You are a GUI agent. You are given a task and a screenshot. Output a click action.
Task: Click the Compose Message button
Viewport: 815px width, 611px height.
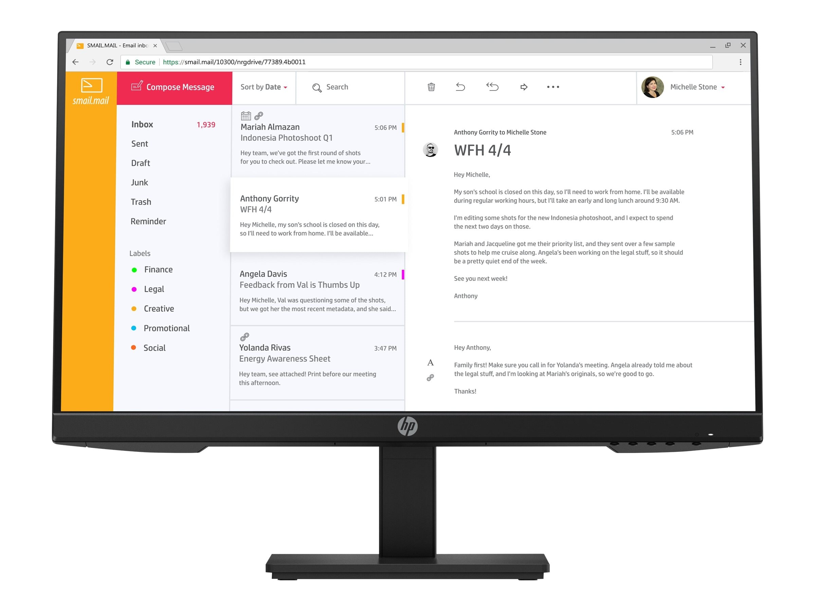tap(173, 87)
